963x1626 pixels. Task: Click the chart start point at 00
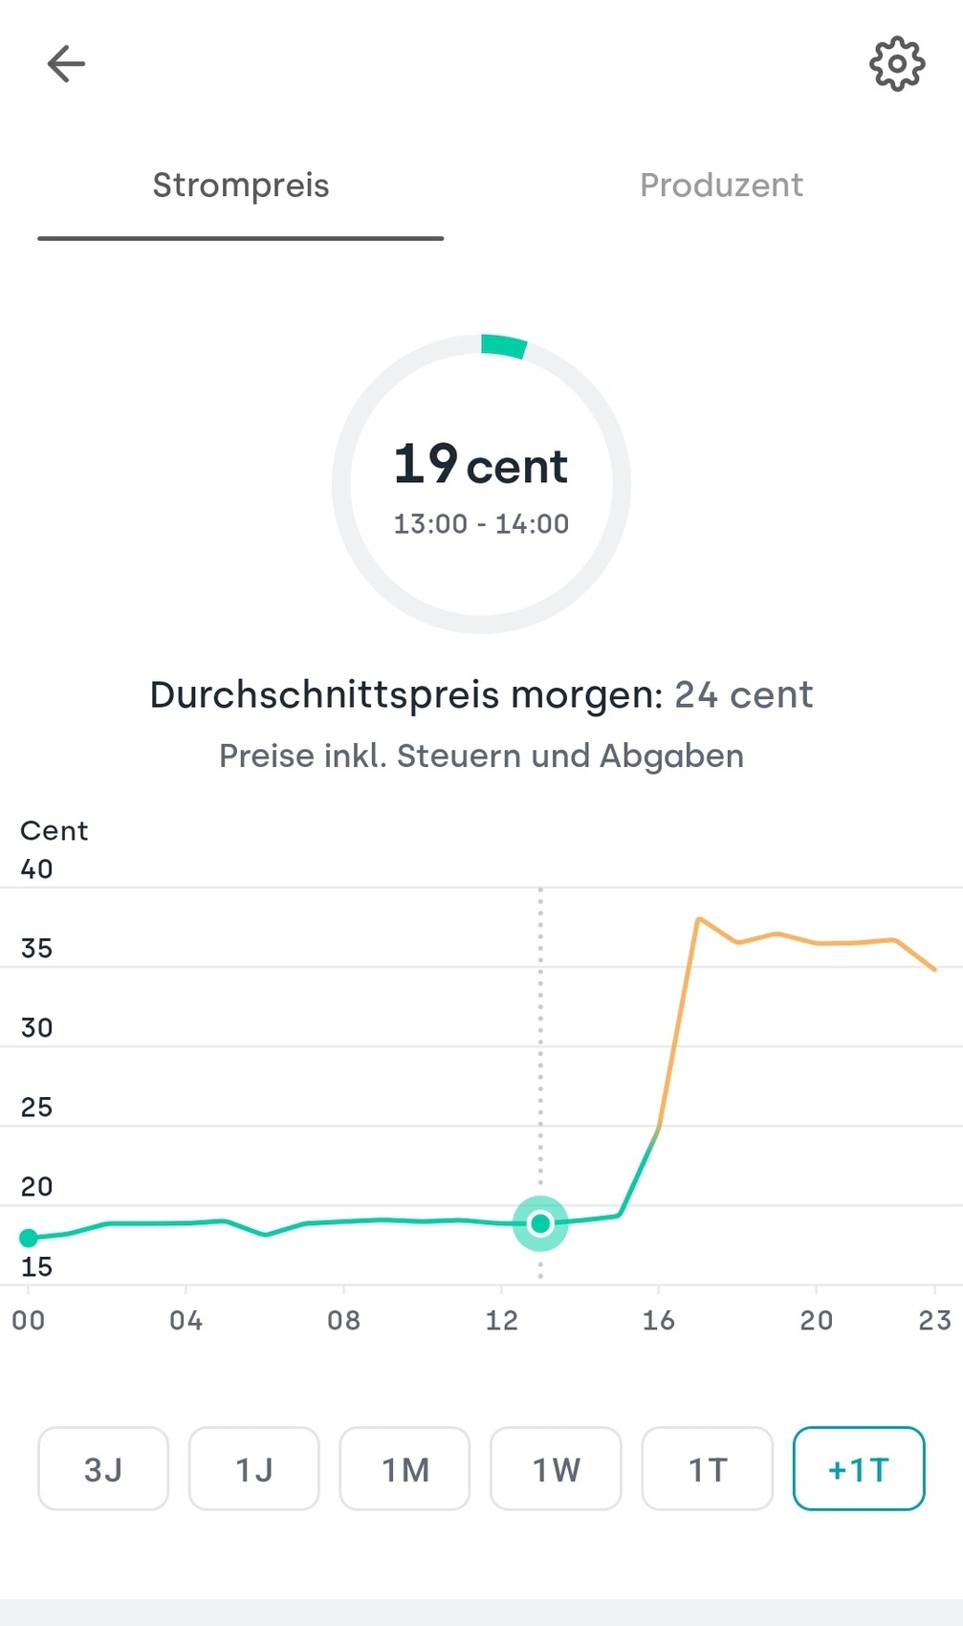(x=29, y=1238)
